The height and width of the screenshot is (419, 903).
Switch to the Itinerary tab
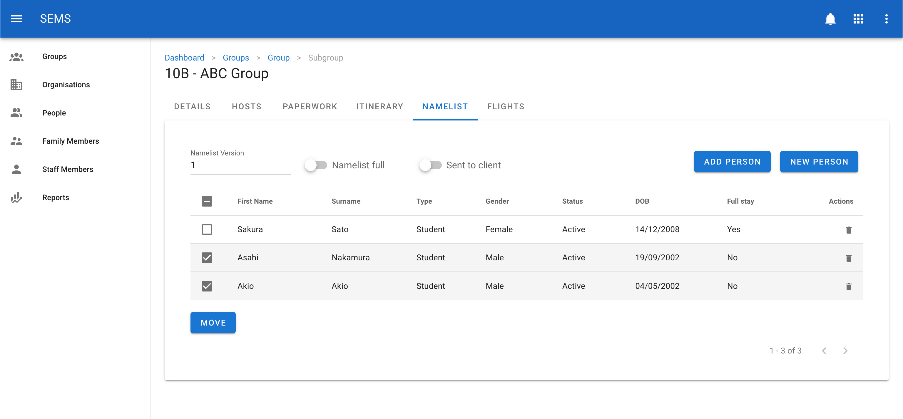tap(380, 106)
